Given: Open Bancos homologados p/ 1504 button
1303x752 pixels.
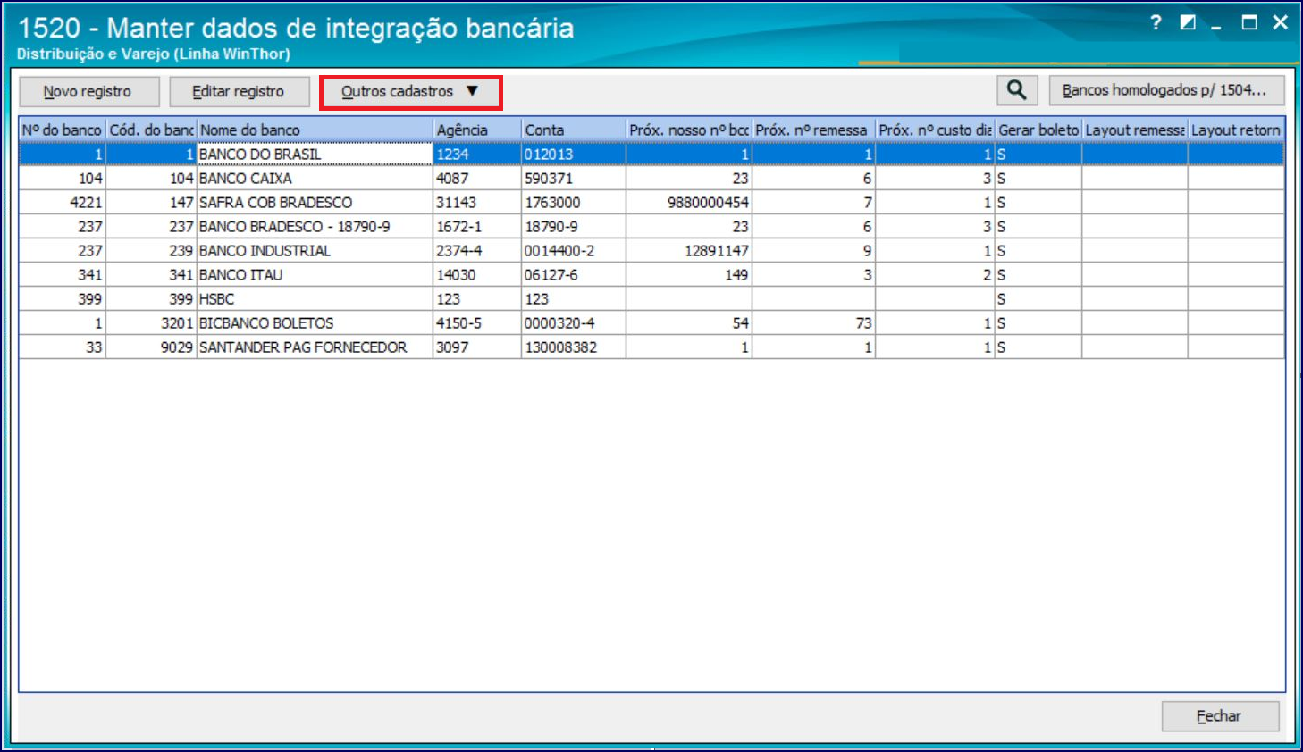Looking at the screenshot, I should pos(1166,90).
